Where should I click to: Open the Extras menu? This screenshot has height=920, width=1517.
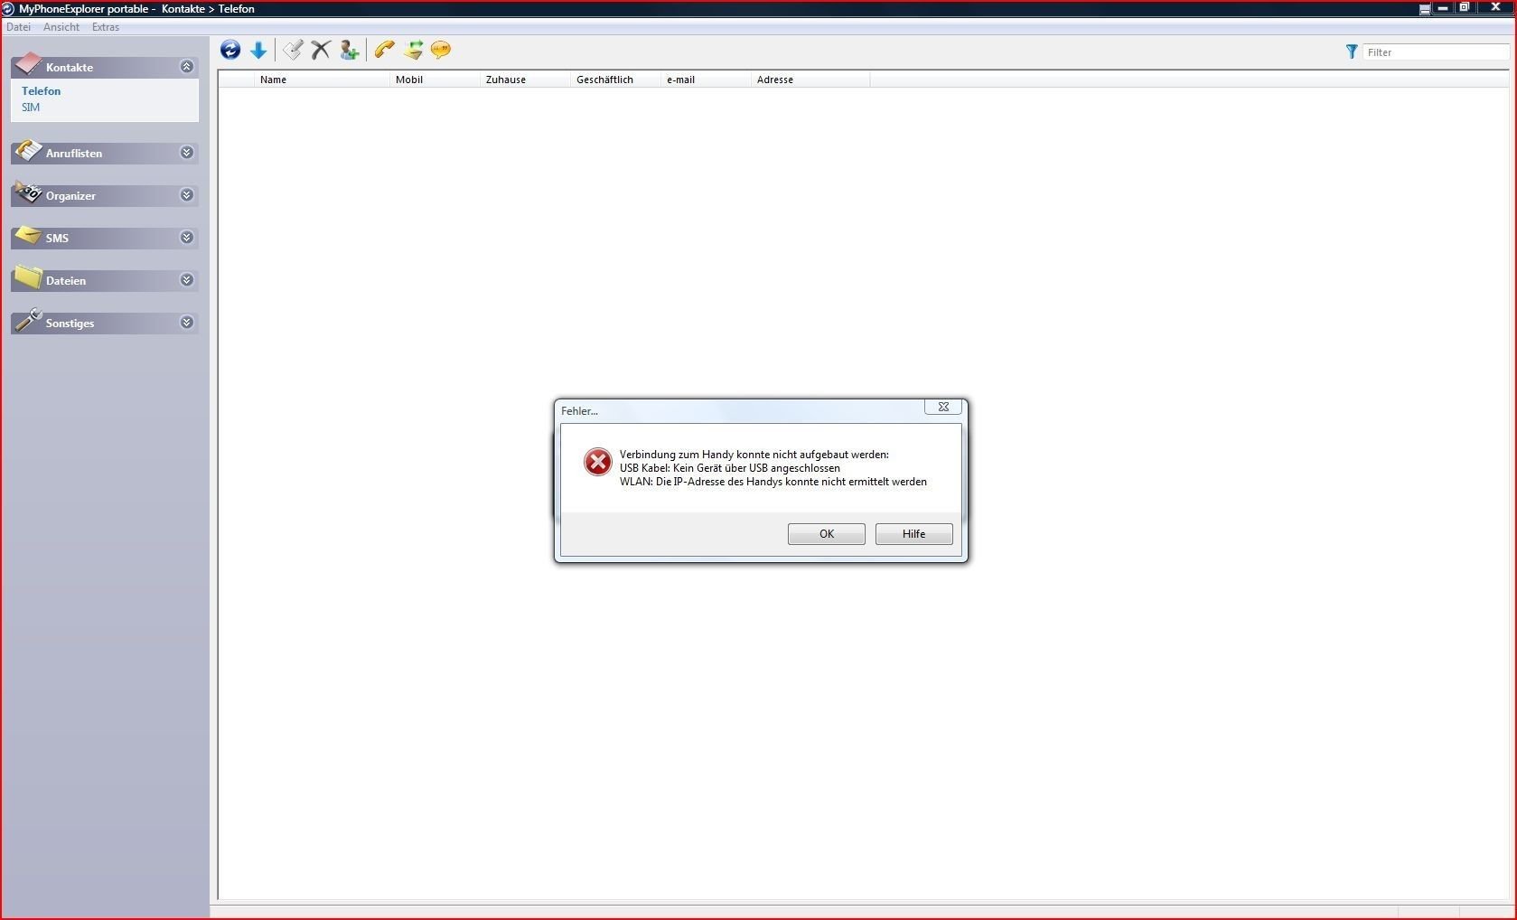pos(106,27)
